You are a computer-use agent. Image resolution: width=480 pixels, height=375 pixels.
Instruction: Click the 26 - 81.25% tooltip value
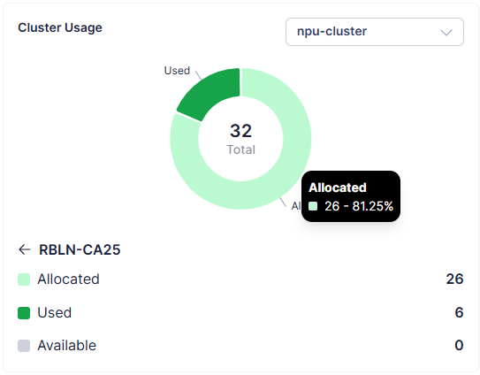359,206
